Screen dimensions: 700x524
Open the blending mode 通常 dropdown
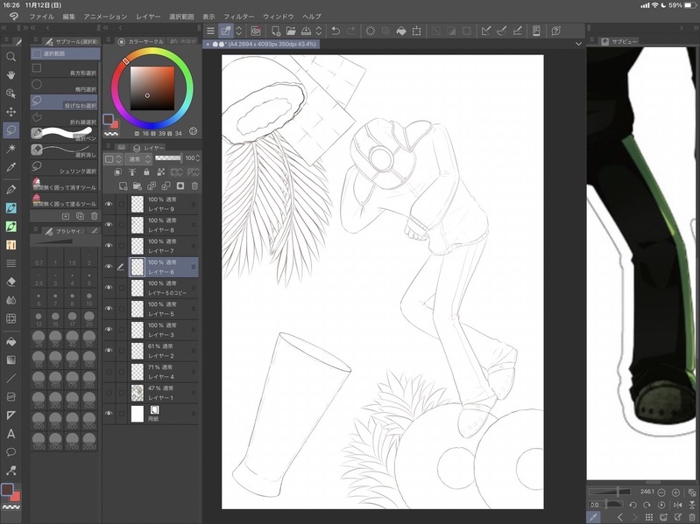138,158
